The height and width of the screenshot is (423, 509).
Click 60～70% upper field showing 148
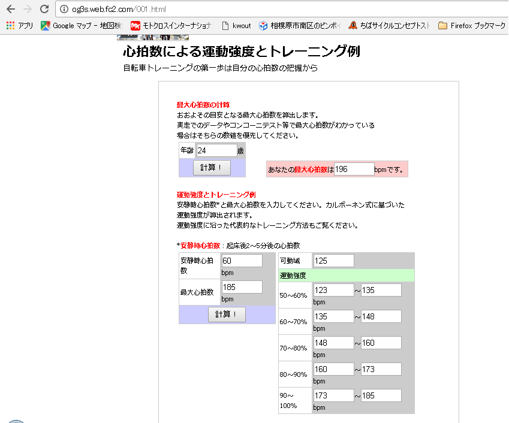pos(381,316)
